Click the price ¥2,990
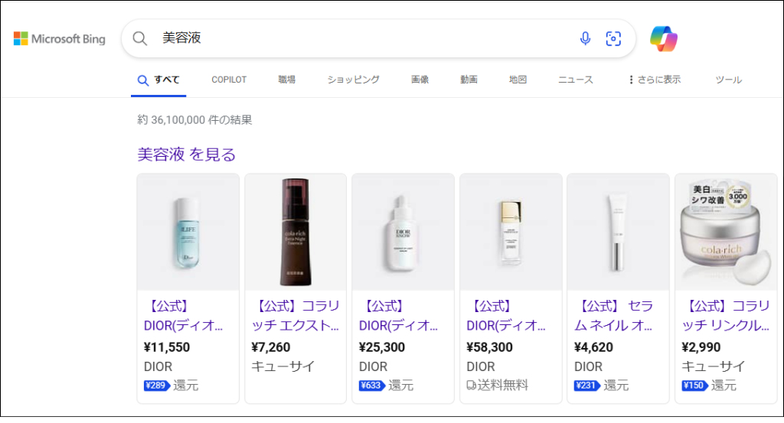The image size is (784, 423). (x=701, y=347)
